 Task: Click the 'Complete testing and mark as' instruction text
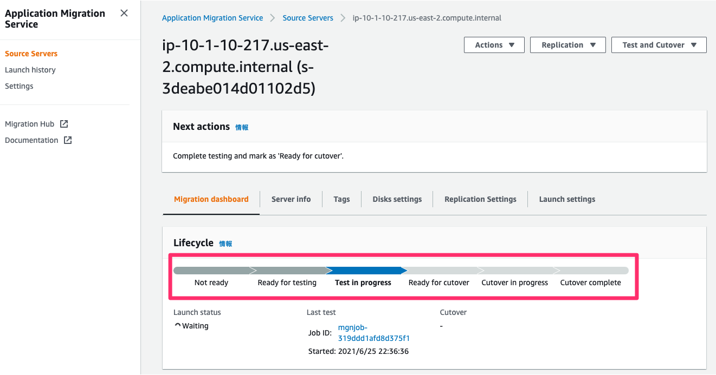tap(259, 156)
